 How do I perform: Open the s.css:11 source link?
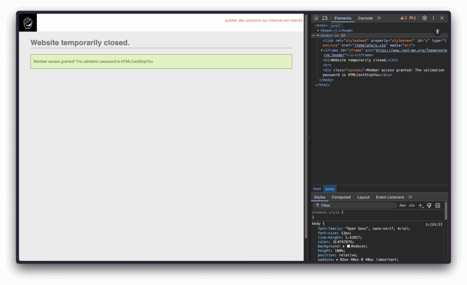[x=434, y=224]
